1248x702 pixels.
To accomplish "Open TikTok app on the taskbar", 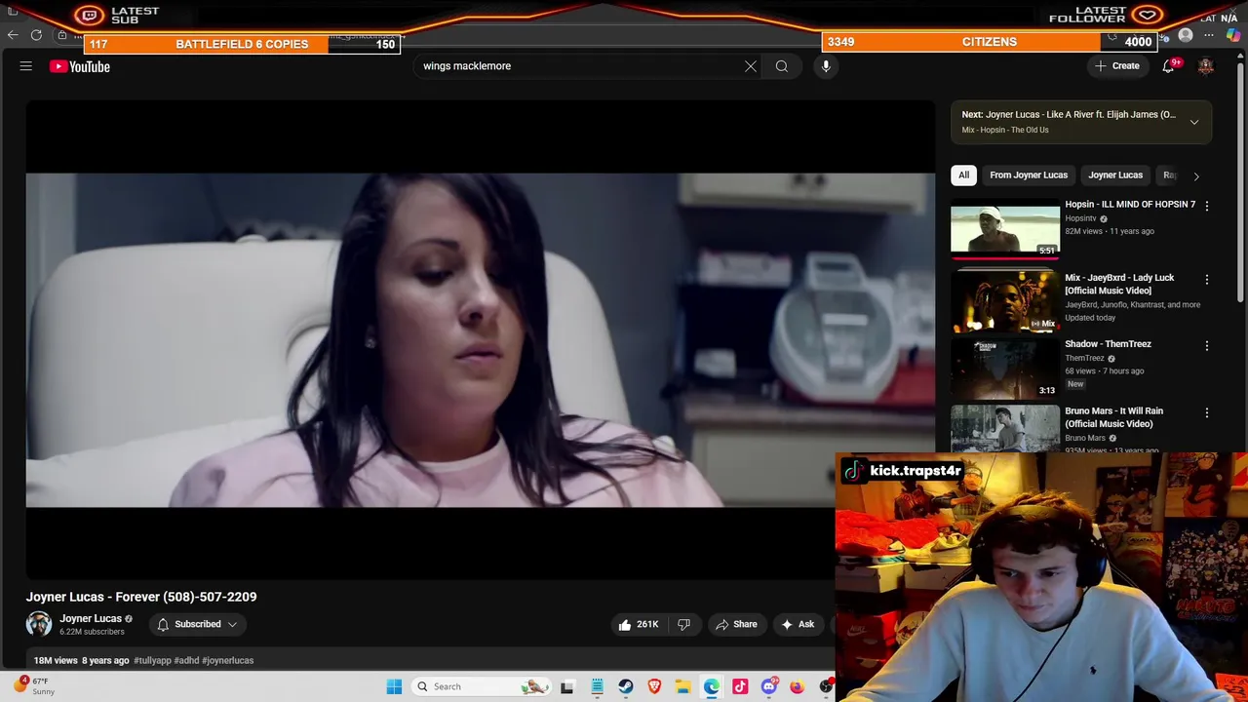I will (x=740, y=686).
